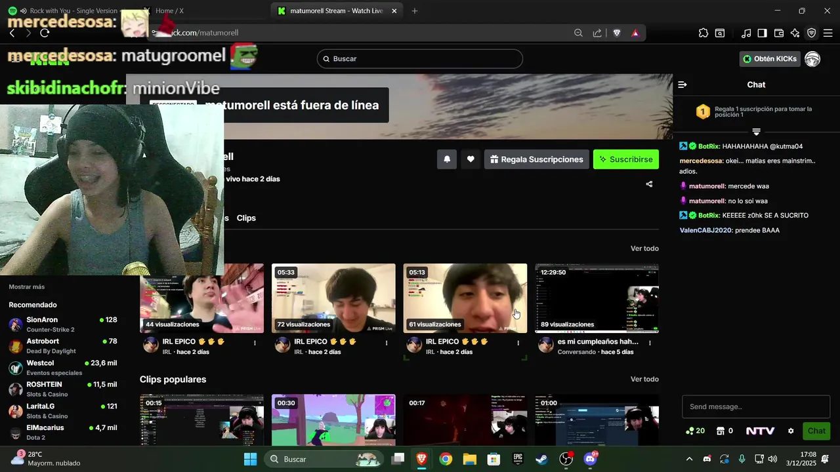Play the 00:30 popular clip
Viewport: 840px width, 472px height.
click(x=333, y=420)
